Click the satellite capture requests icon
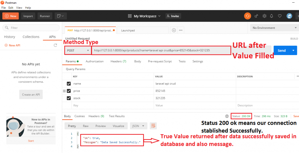The width and height of the screenshot is (299, 153). pyautogui.click(x=256, y=16)
